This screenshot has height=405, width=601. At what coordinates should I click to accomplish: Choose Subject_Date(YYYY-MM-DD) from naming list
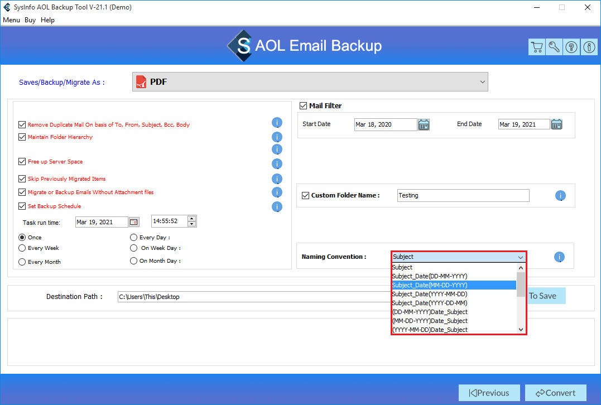coord(430,294)
